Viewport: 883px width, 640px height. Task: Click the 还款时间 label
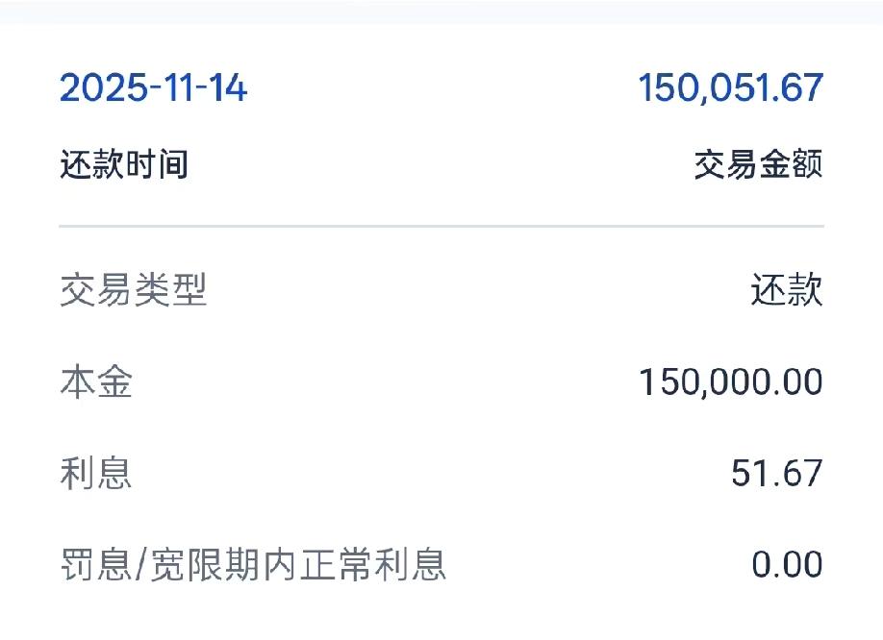pyautogui.click(x=124, y=164)
